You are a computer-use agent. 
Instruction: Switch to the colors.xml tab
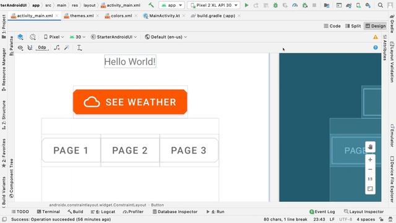(121, 15)
